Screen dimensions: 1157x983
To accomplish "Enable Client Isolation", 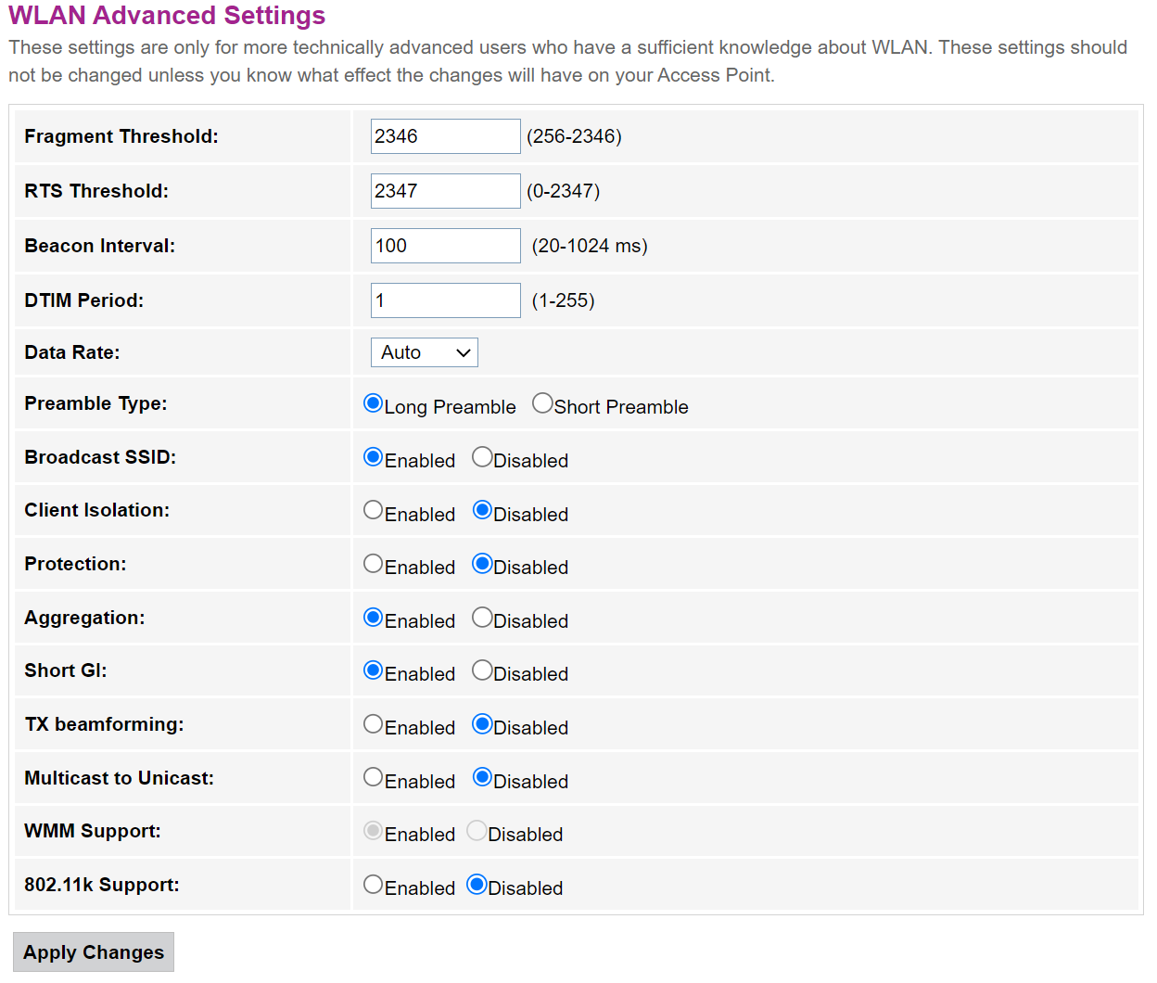I will 374,510.
